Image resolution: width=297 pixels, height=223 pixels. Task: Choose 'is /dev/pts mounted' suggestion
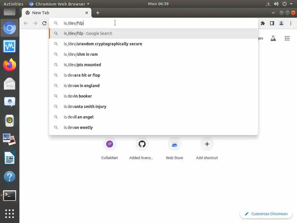coord(154,65)
